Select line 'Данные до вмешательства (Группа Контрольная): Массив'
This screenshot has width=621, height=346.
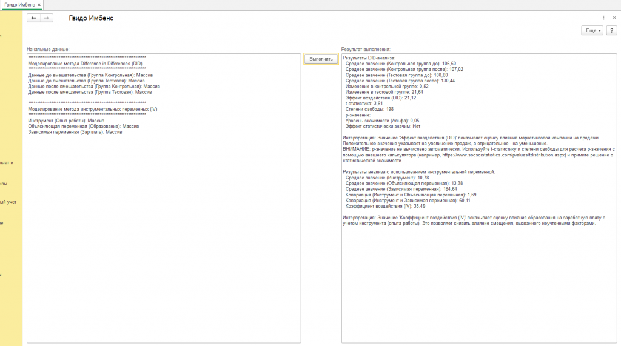tap(90, 75)
